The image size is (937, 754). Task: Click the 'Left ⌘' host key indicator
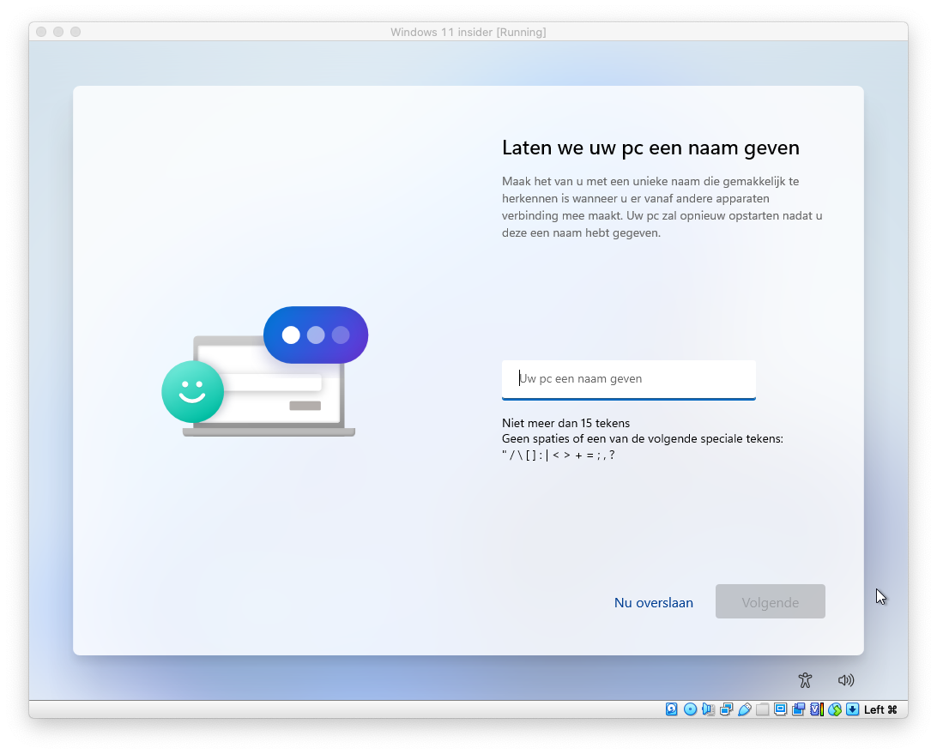tap(880, 709)
